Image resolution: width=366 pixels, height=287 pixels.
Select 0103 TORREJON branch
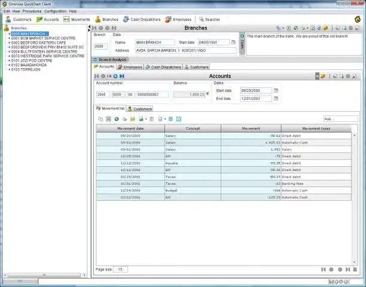tap(26, 69)
